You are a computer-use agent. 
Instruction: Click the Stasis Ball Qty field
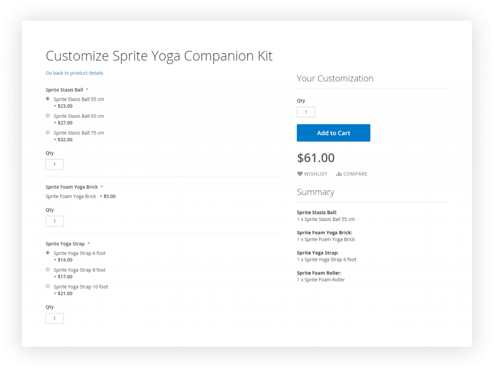point(55,164)
